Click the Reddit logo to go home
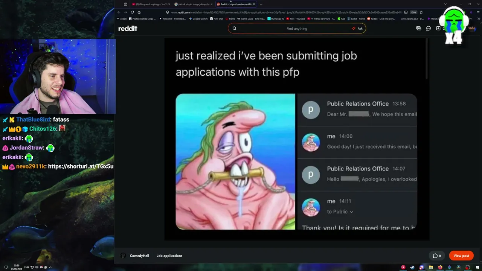482x271 pixels. (128, 29)
